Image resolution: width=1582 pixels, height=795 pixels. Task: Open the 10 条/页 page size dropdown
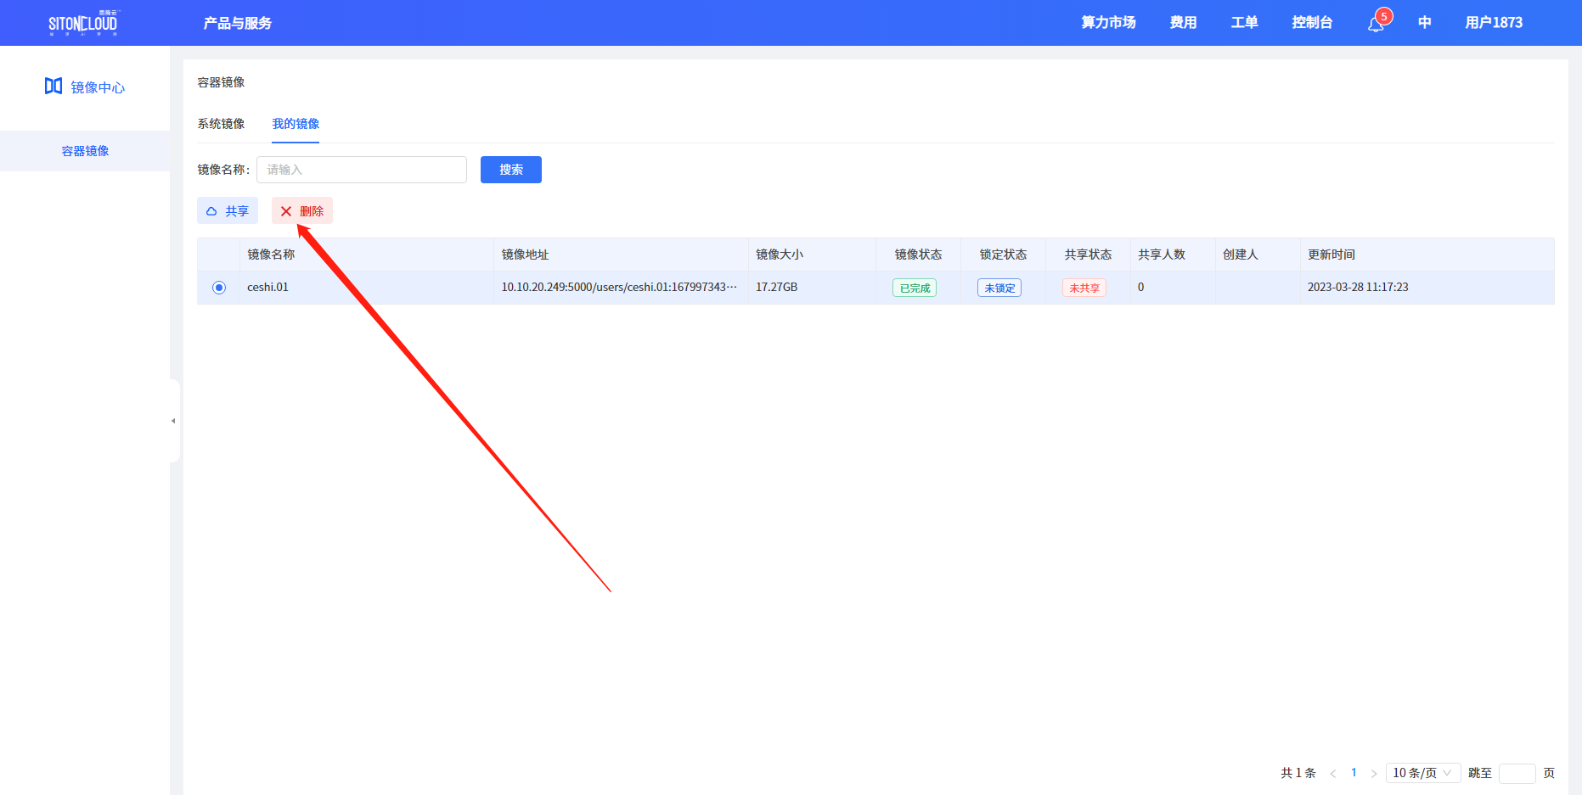(x=1422, y=773)
